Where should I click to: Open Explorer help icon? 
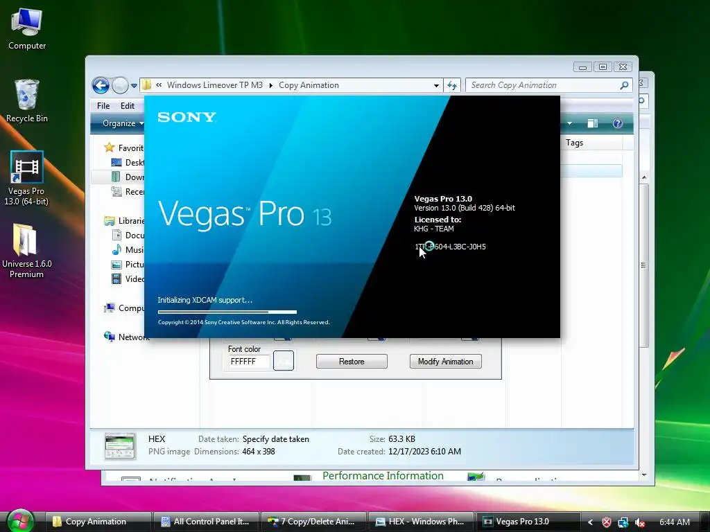[618, 123]
